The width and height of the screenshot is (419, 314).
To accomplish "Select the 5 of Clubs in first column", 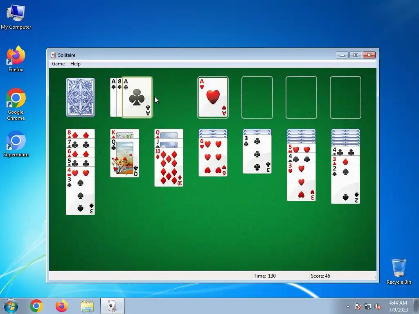I will (80, 162).
